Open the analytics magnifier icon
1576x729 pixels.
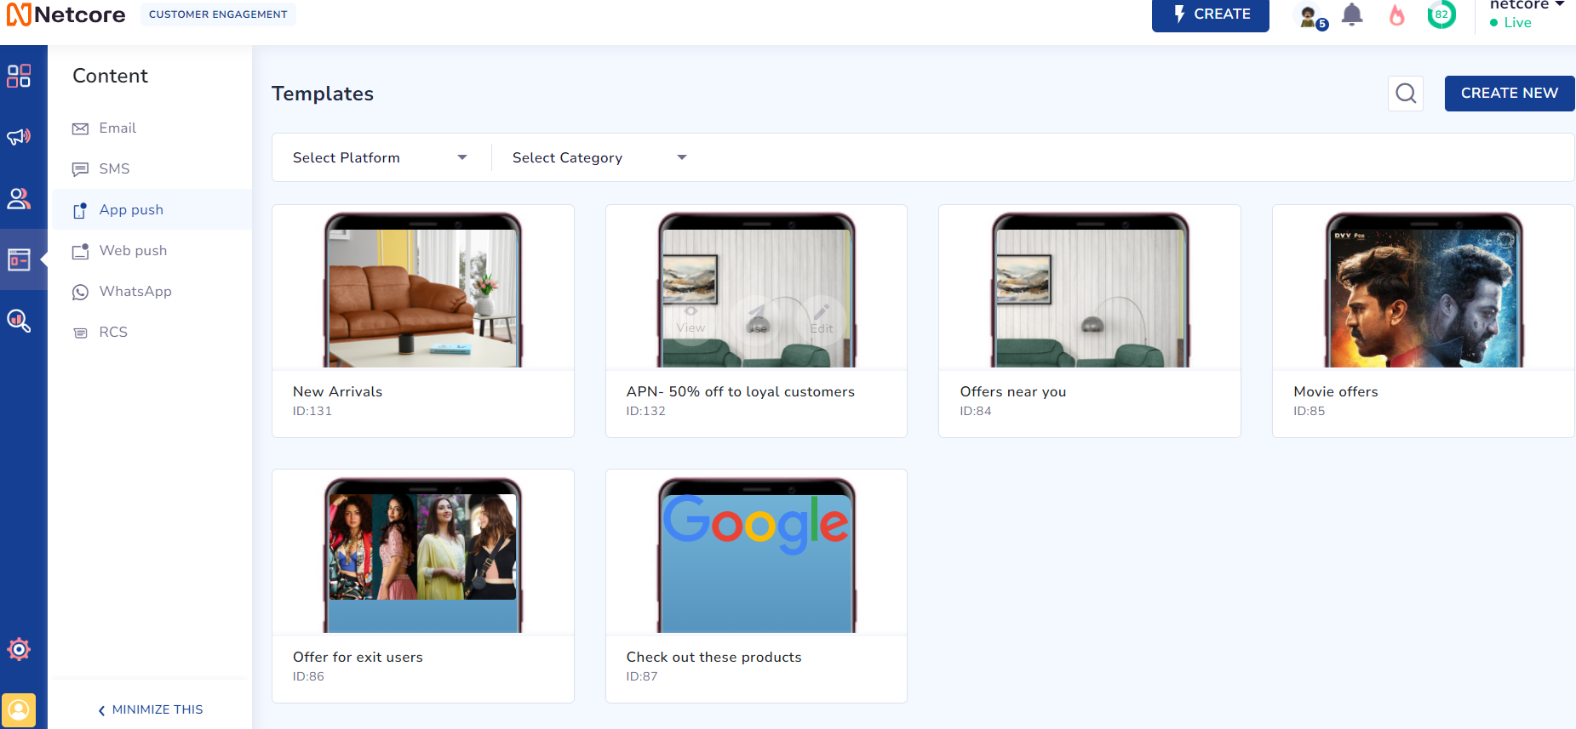[19, 321]
